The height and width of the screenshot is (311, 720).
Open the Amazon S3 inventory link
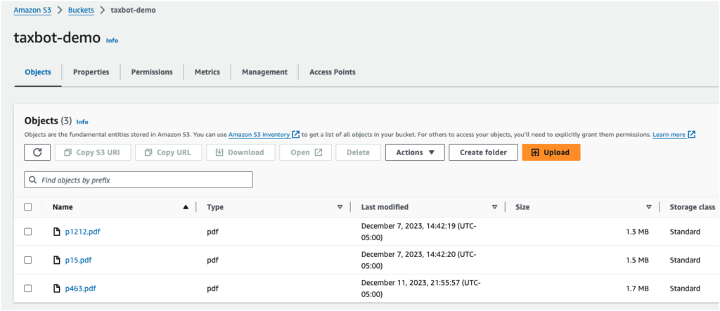[x=259, y=135]
